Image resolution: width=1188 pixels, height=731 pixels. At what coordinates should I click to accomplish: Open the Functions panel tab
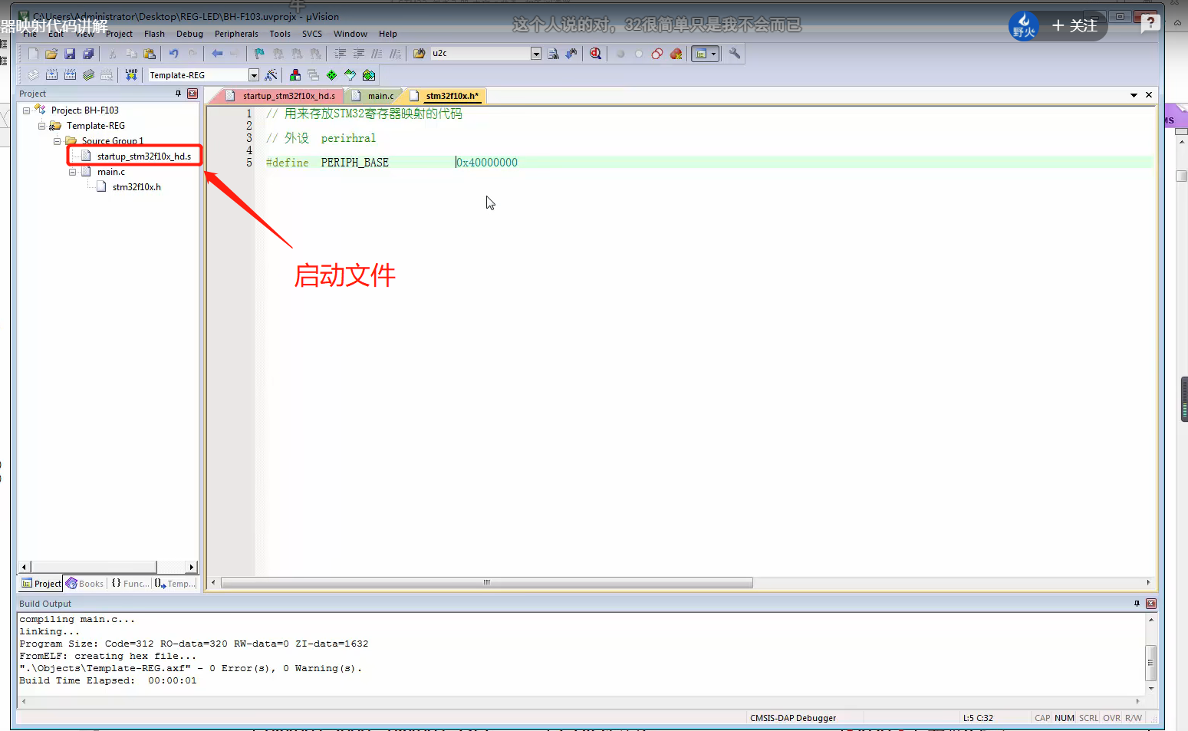(130, 584)
